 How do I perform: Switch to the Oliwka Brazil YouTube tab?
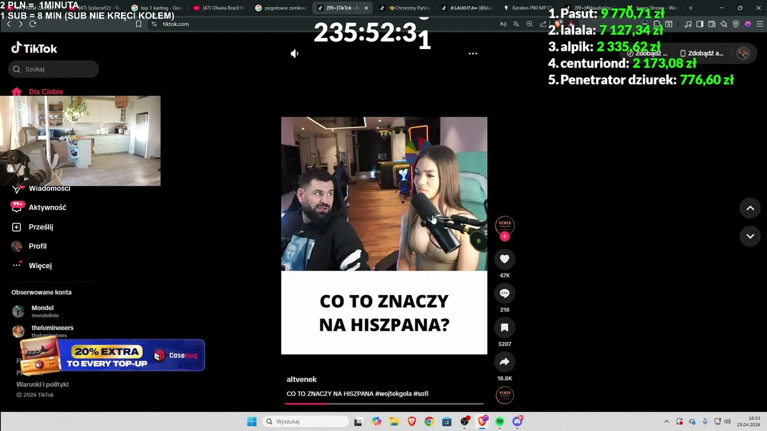(x=219, y=8)
